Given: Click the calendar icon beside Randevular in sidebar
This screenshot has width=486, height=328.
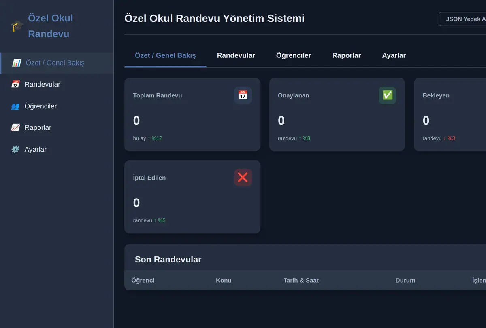Looking at the screenshot, I should tap(15, 85).
